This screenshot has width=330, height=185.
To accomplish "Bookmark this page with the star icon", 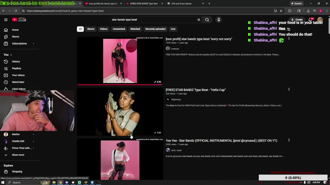I will click(281, 11).
